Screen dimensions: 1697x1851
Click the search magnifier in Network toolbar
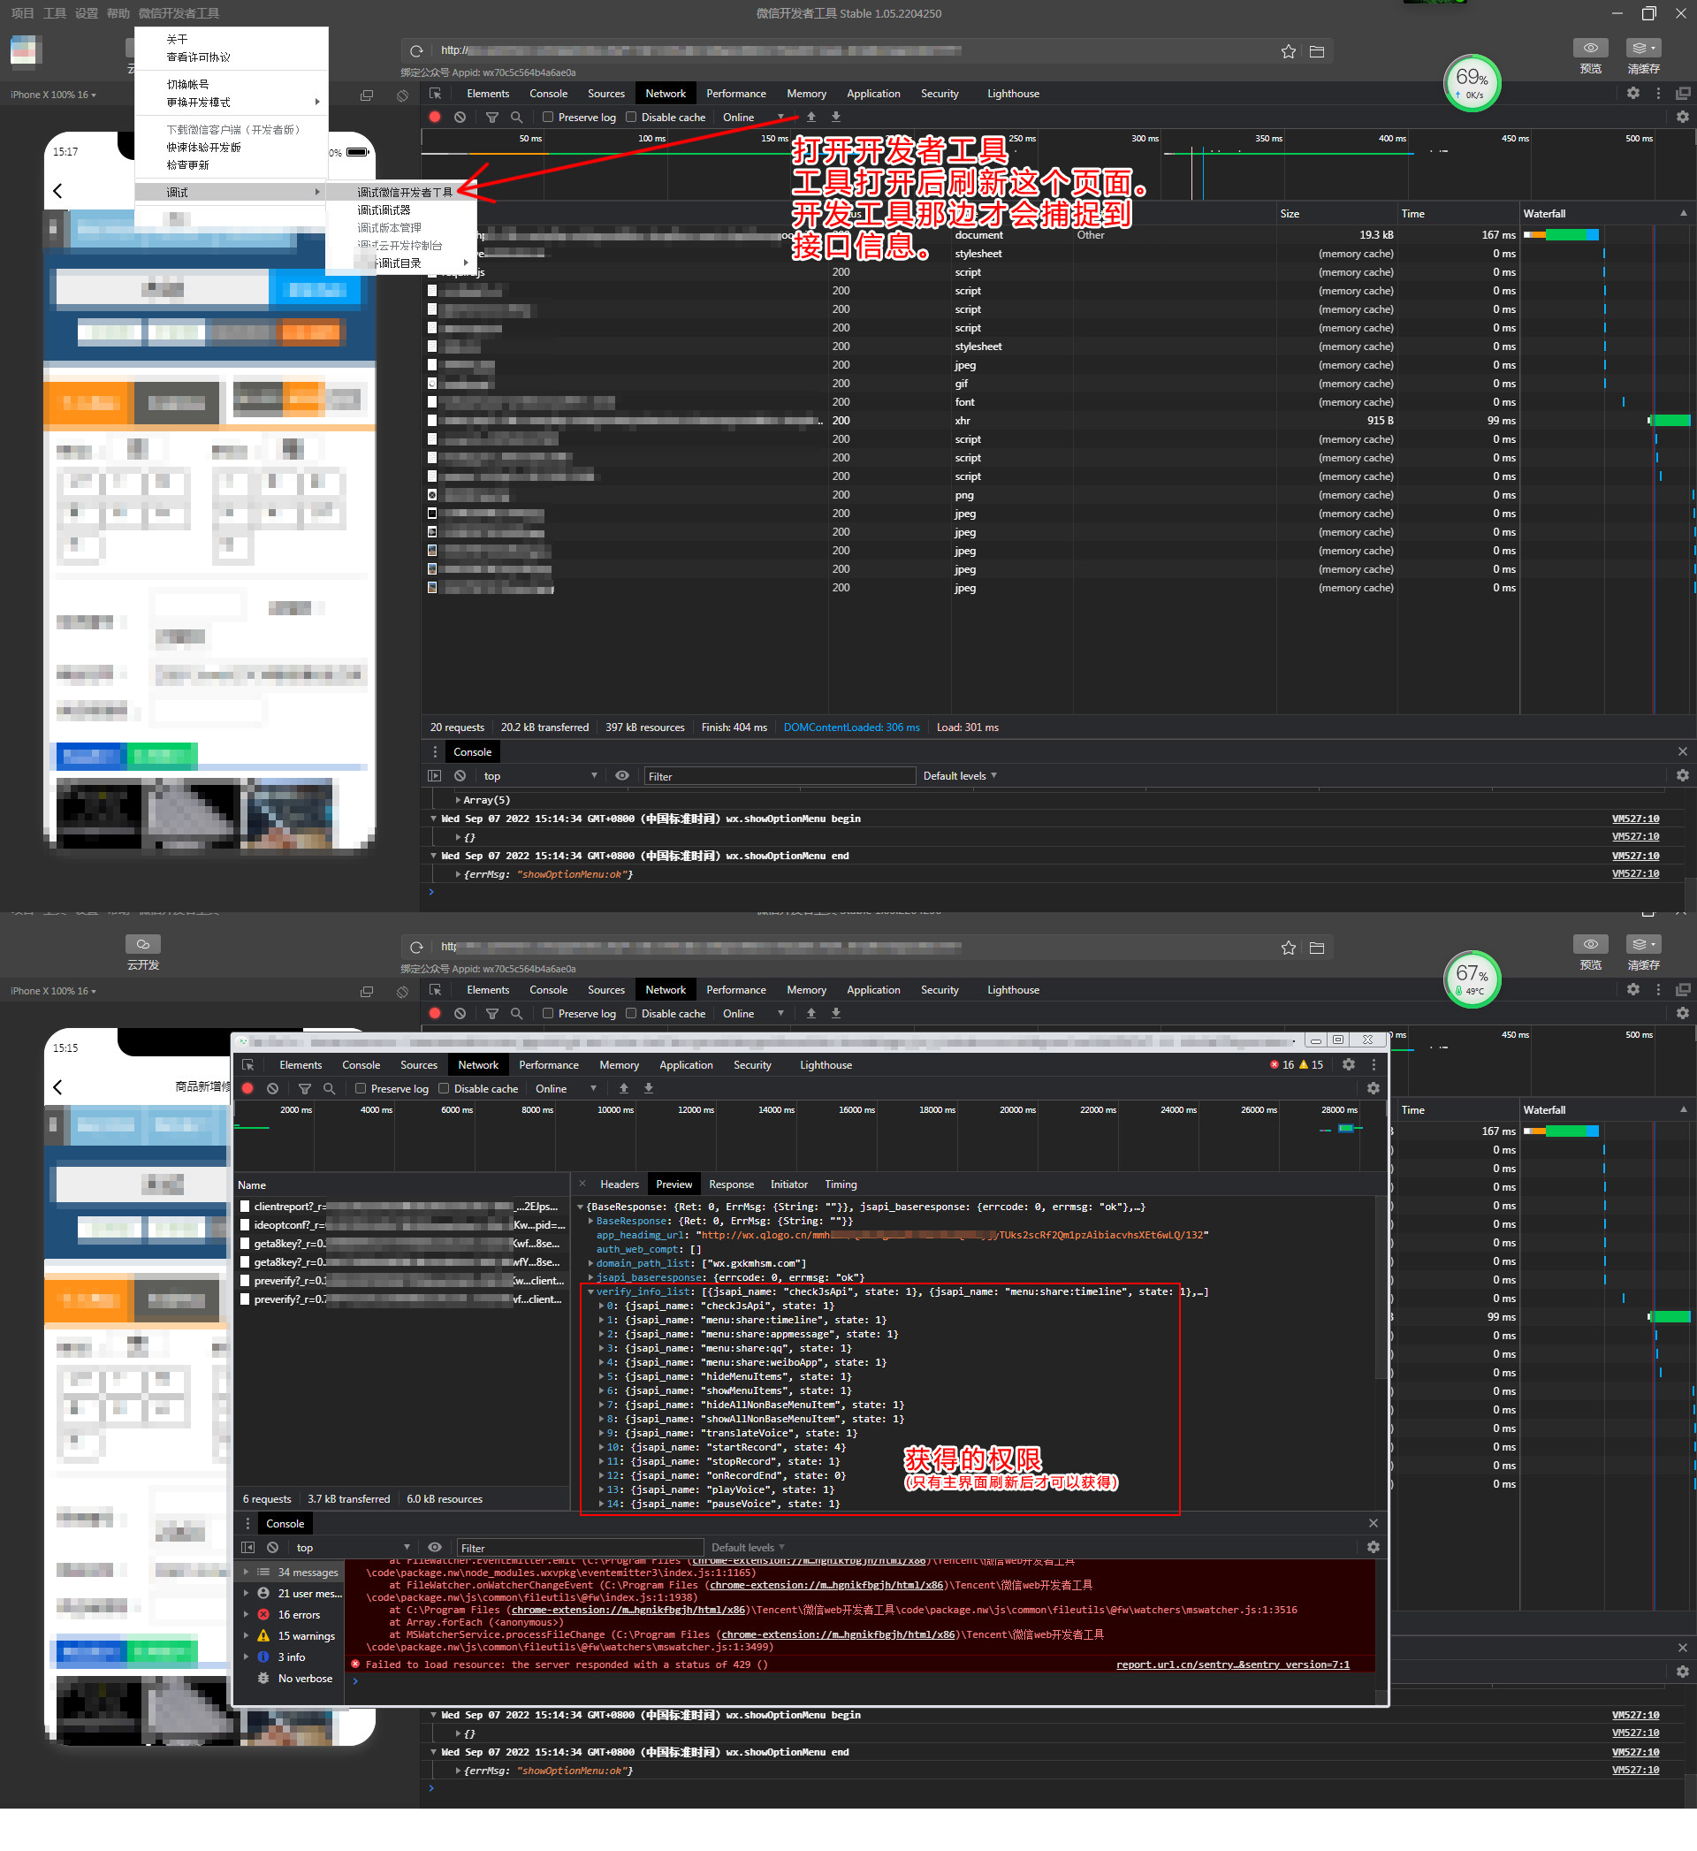coord(517,118)
